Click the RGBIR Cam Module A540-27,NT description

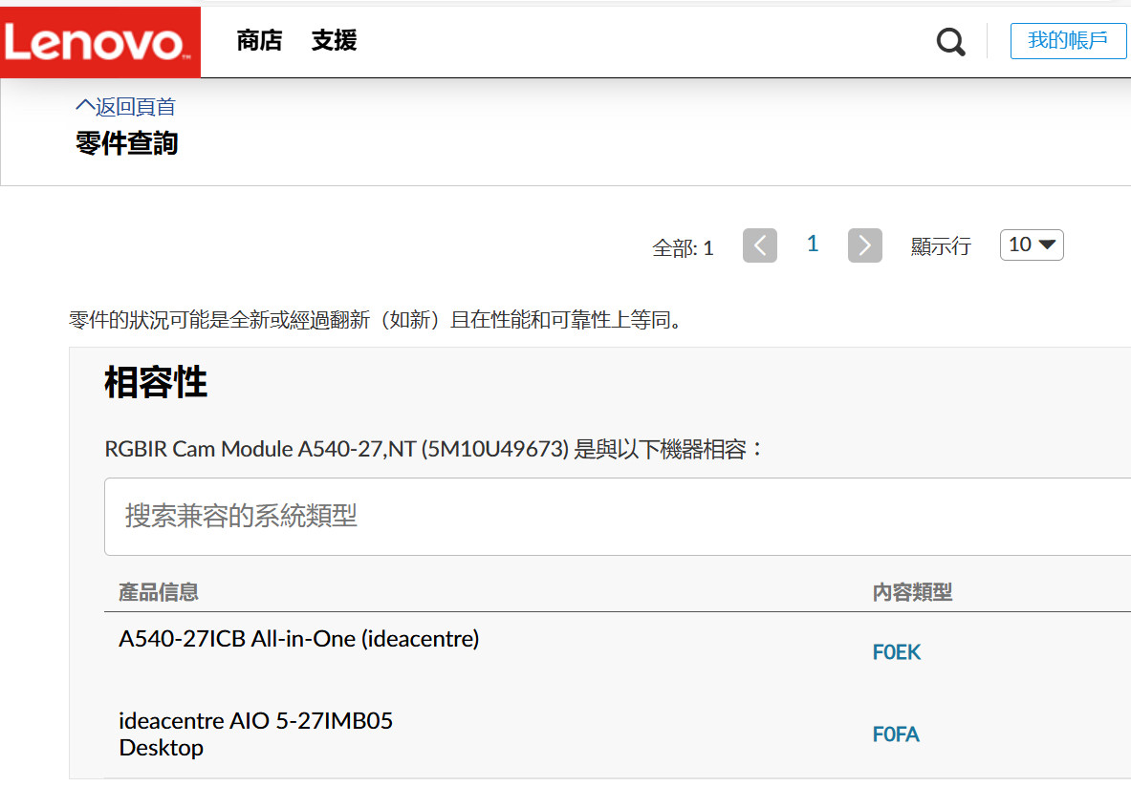(x=434, y=449)
